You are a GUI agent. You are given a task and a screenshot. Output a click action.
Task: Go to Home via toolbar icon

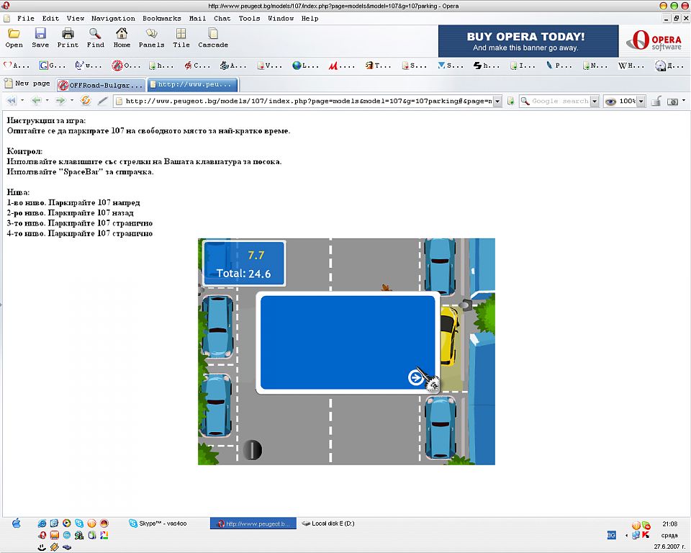pos(122,37)
